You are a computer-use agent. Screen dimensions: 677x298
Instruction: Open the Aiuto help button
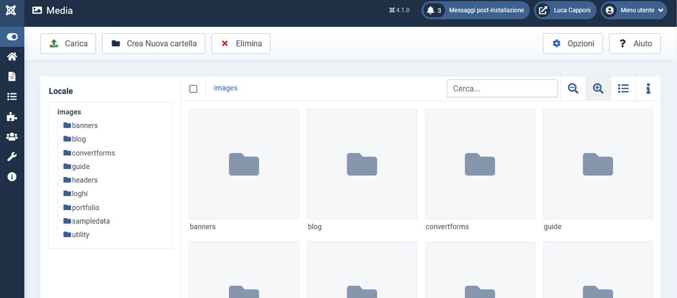point(635,44)
